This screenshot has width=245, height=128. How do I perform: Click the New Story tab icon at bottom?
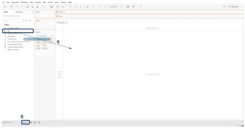pyautogui.click(x=39, y=122)
